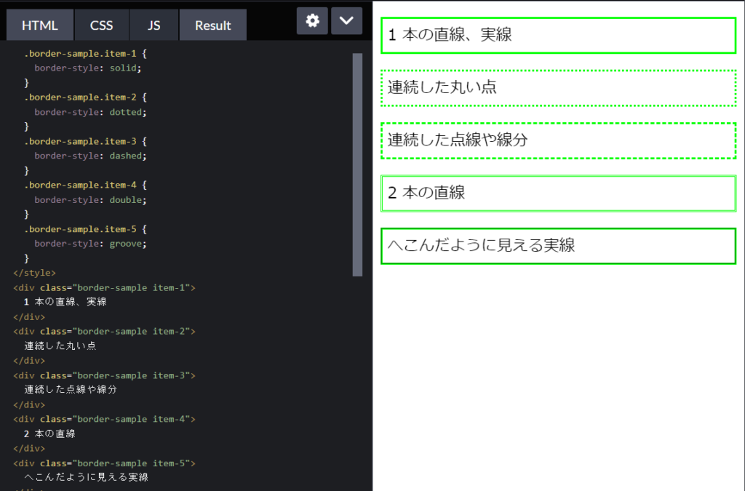The image size is (745, 491).
Task: Click the double border box '2 本の直線'
Action: pyautogui.click(x=558, y=193)
